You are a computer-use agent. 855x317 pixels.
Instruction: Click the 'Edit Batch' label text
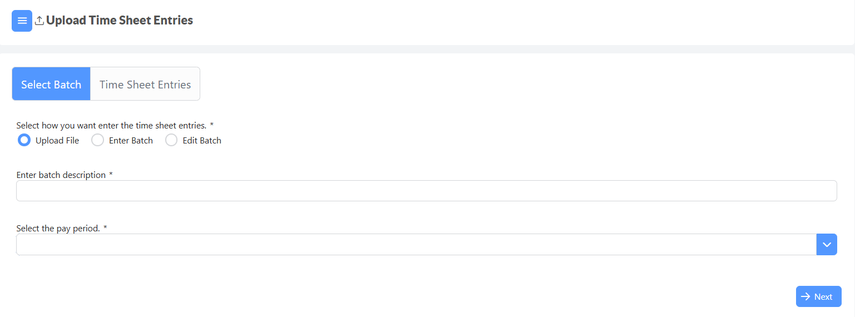tap(202, 140)
